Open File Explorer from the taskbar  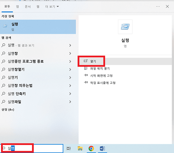point(80,148)
